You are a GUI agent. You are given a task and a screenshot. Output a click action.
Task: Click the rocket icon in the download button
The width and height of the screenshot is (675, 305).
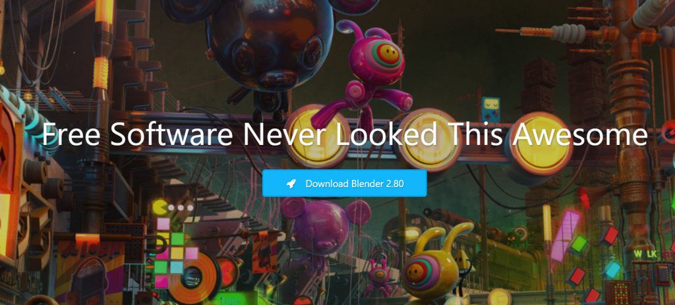291,184
